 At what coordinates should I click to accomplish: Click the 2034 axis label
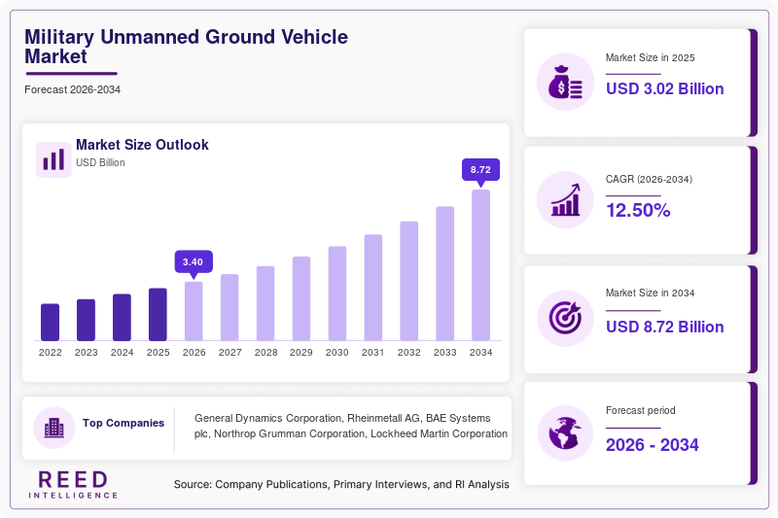480,353
